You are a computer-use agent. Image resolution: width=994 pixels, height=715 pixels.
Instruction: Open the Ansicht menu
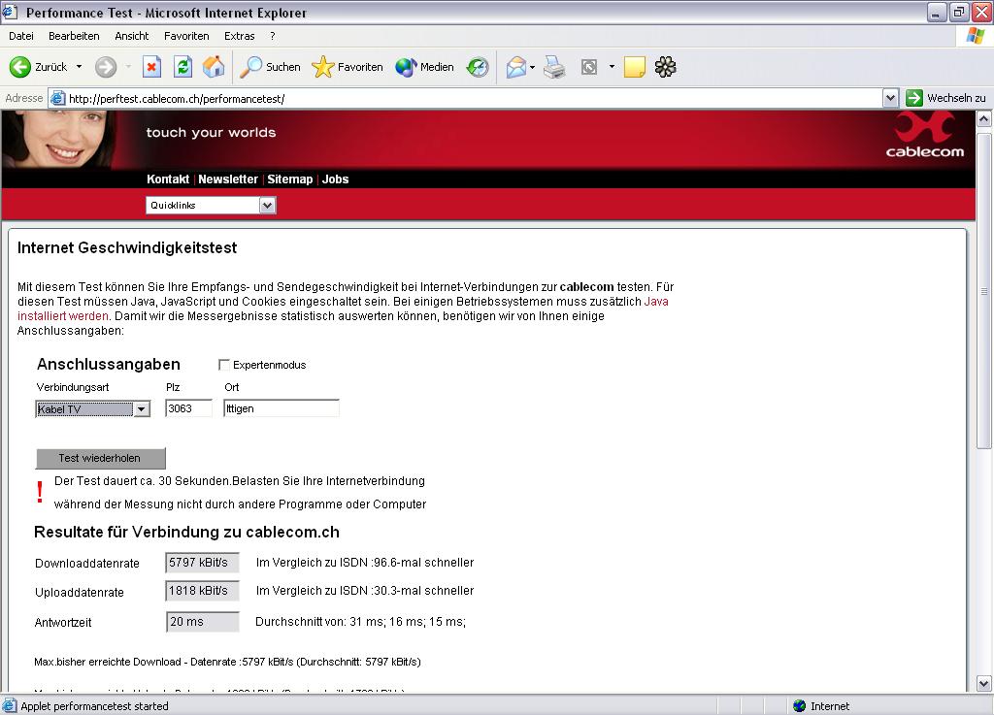tap(132, 36)
